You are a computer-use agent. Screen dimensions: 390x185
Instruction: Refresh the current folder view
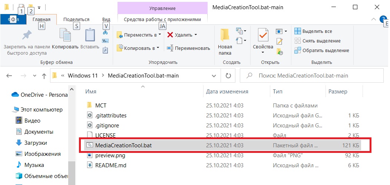coord(228,76)
